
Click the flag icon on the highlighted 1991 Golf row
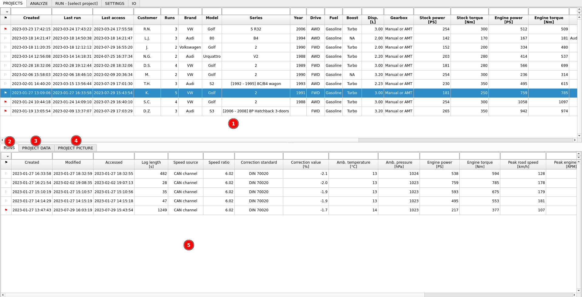click(x=6, y=93)
